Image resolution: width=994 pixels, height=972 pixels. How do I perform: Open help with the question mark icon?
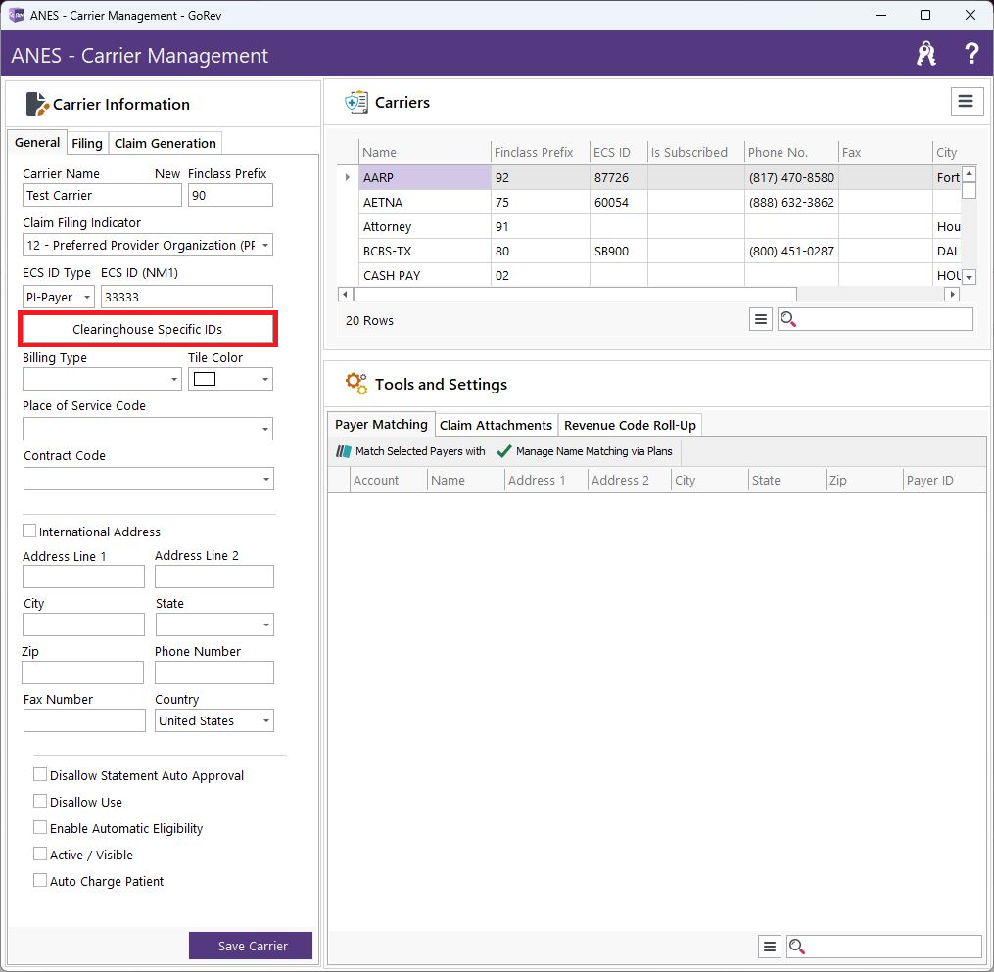[970, 54]
